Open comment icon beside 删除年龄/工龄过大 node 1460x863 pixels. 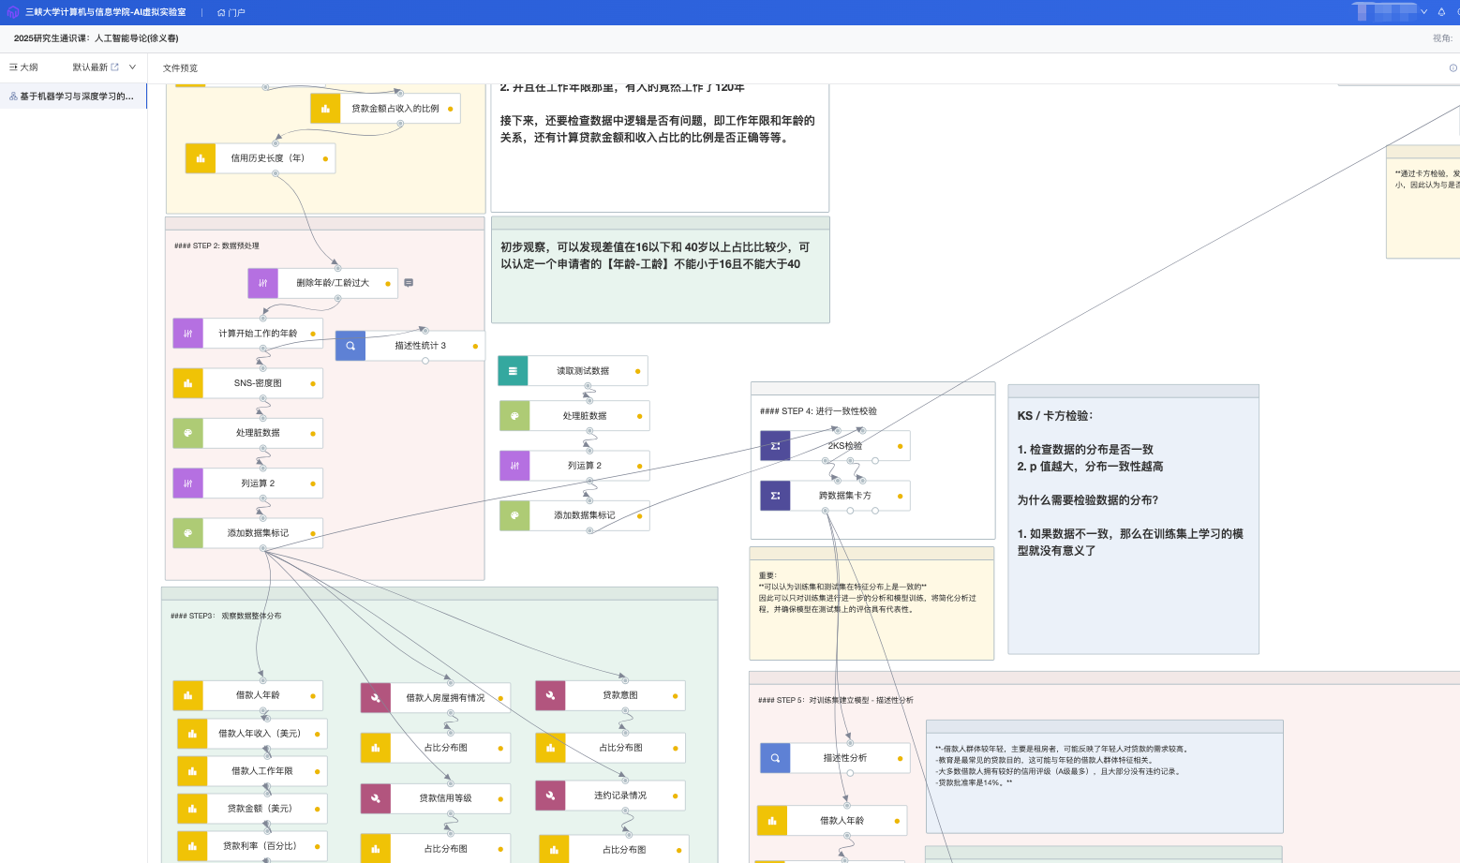point(409,283)
